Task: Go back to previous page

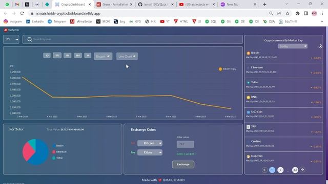Action: [6, 13]
